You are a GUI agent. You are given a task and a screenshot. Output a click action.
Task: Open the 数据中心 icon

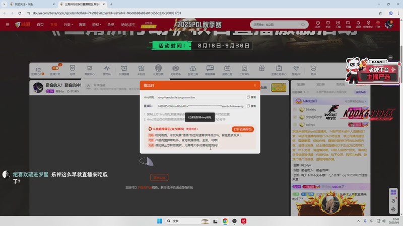coord(90,70)
